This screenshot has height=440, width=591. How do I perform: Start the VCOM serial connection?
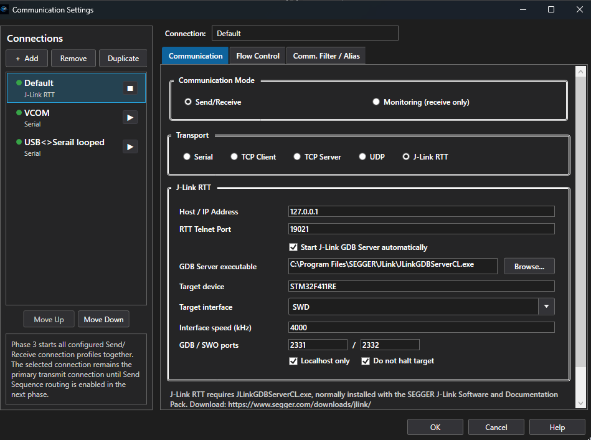click(130, 117)
